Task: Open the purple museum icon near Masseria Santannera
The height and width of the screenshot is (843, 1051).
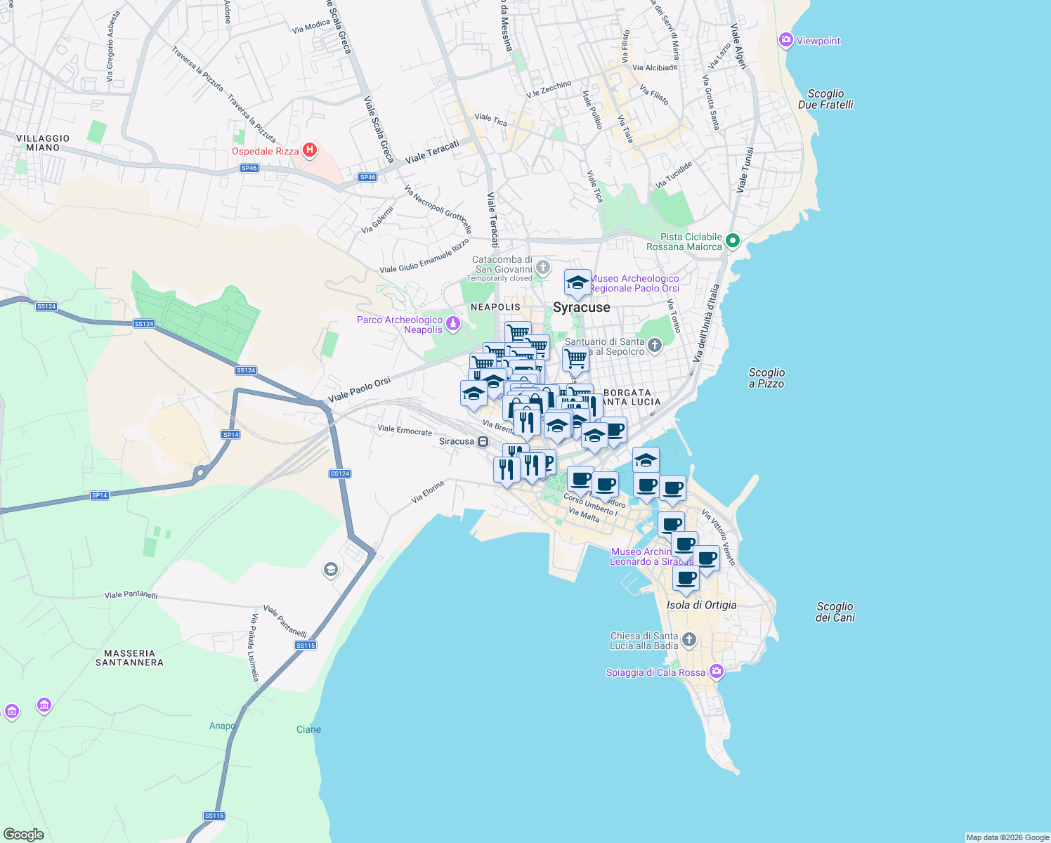Action: click(x=44, y=705)
